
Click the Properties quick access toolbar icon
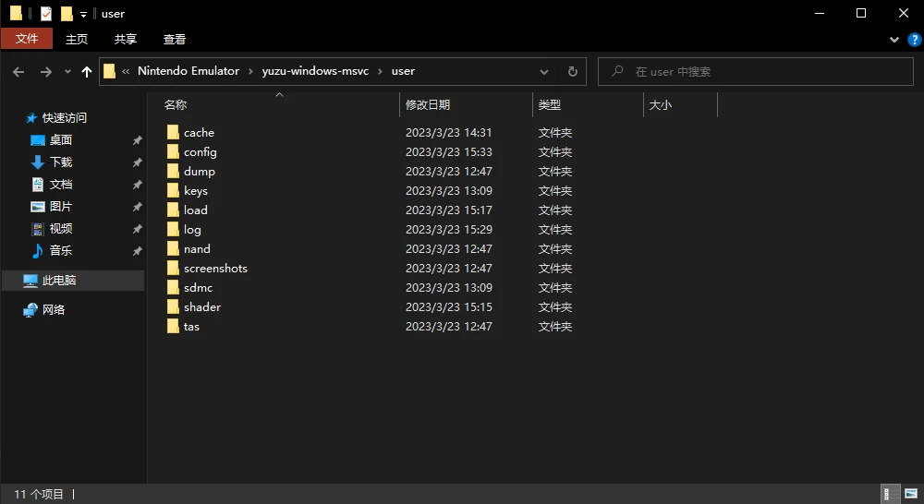pos(46,14)
